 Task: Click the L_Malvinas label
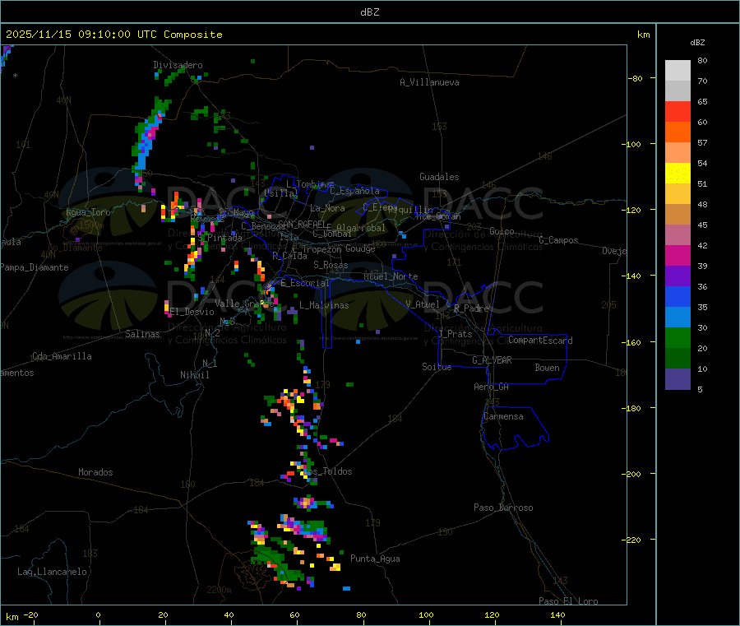point(324,305)
